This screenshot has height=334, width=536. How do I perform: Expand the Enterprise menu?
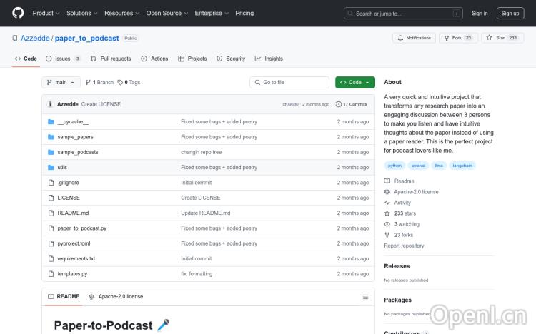coord(212,13)
